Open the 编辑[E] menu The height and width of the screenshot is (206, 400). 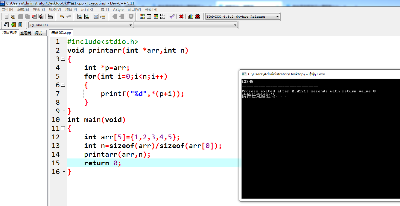click(23, 10)
